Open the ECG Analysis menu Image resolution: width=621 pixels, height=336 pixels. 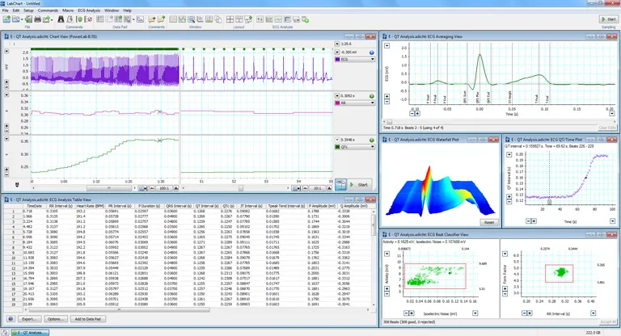(89, 10)
